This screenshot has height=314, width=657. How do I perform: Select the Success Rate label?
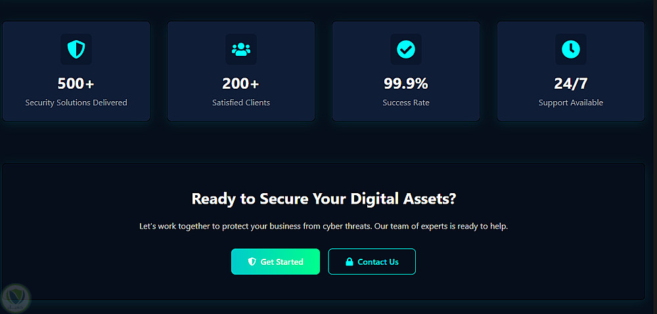[x=406, y=102]
